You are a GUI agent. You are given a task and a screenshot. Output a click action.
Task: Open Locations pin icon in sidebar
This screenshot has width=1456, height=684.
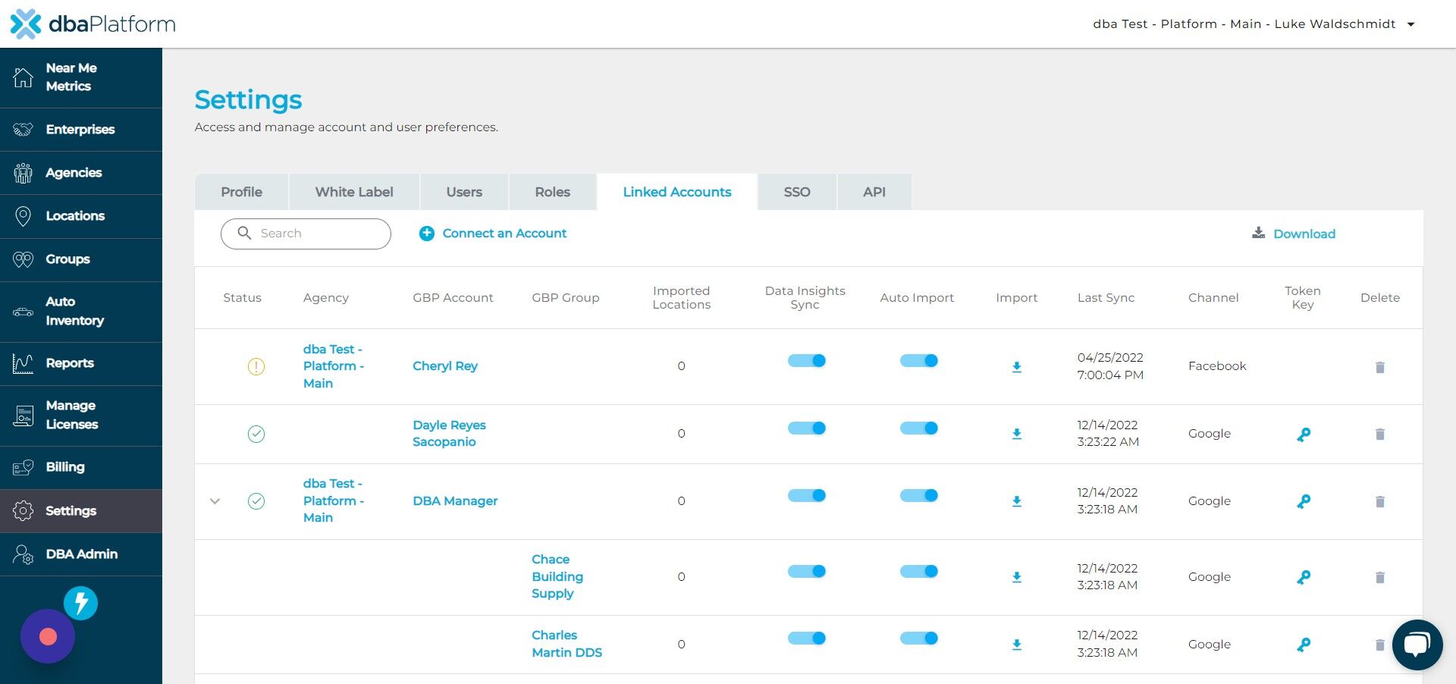tap(24, 216)
